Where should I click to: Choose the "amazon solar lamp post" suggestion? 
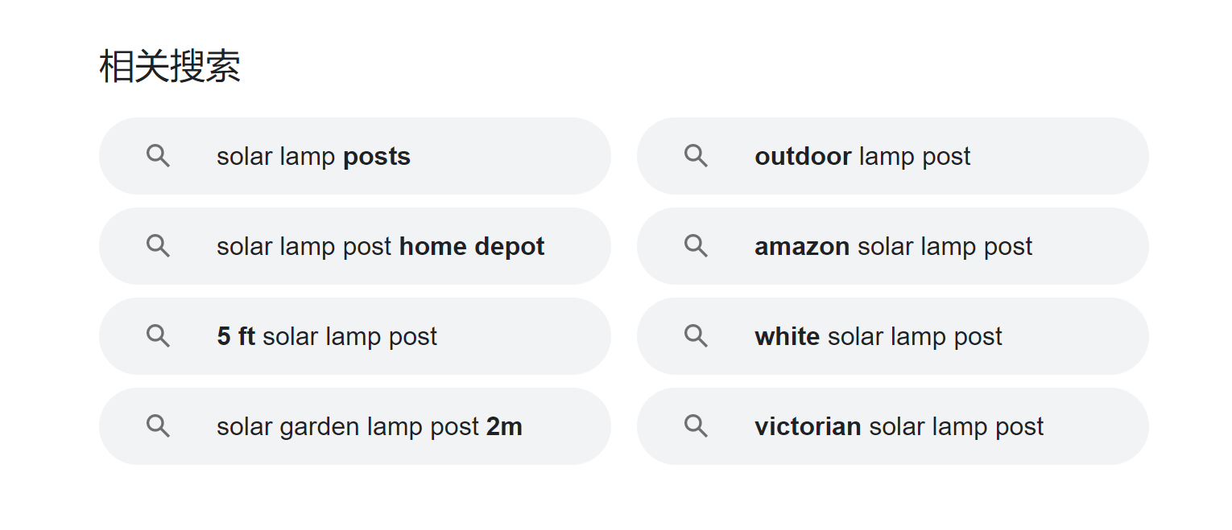(893, 246)
